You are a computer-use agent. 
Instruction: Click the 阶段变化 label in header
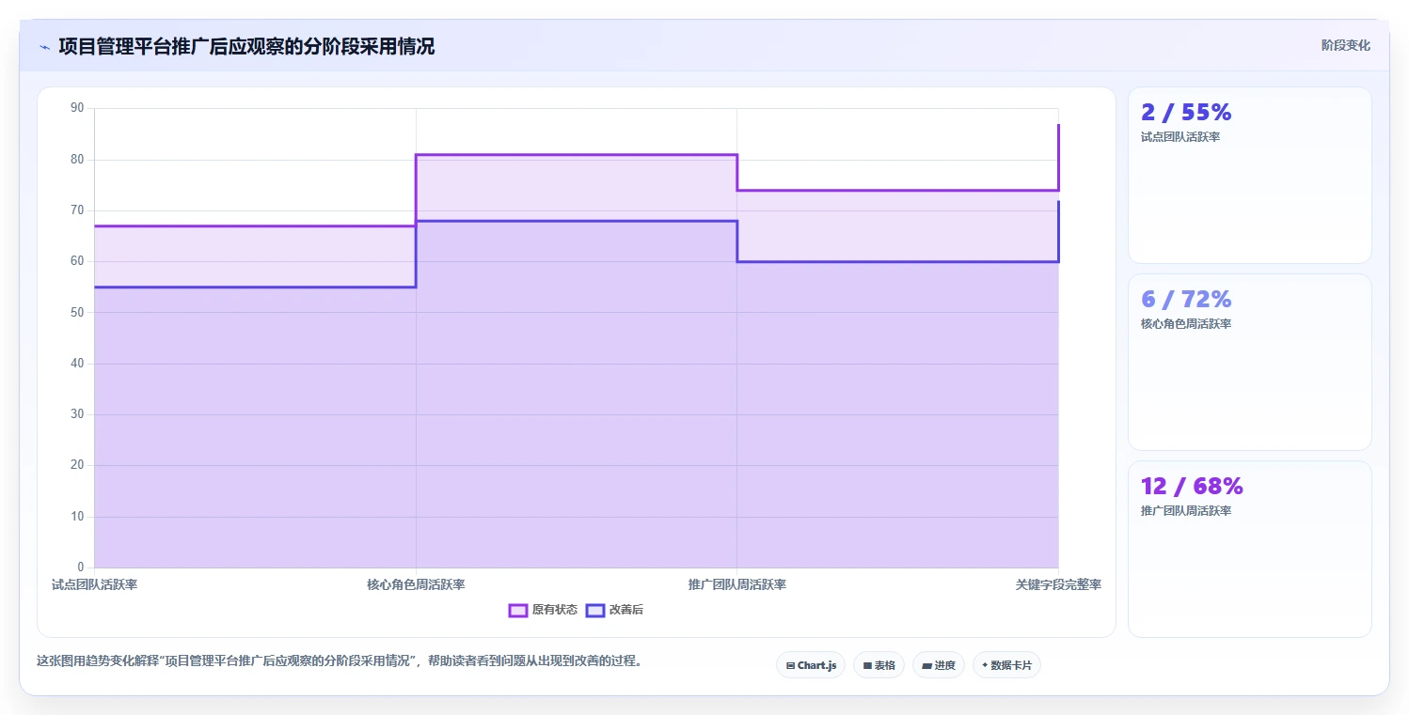pyautogui.click(x=1345, y=45)
